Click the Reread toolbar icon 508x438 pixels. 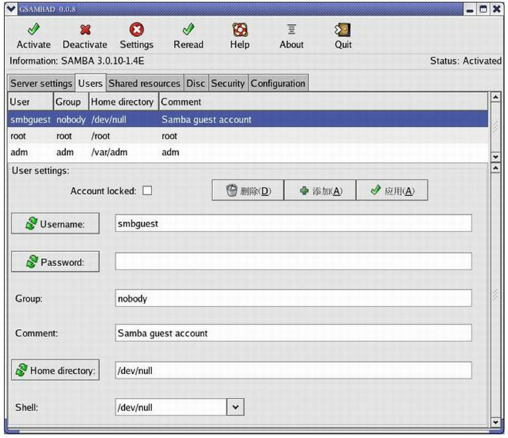[188, 30]
